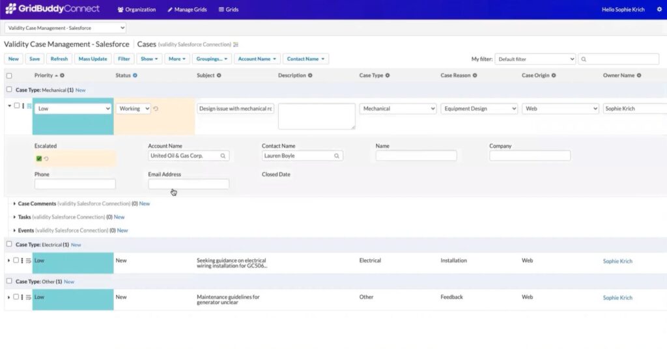The width and height of the screenshot is (667, 349).
Task: Open row actions menu for Electrical case
Action: coord(22,260)
